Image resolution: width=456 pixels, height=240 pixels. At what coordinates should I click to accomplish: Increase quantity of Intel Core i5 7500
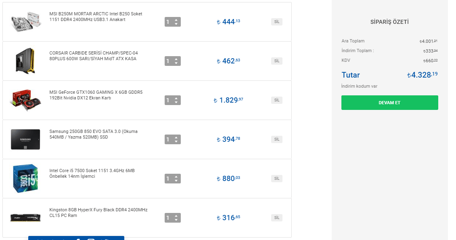tap(176, 176)
